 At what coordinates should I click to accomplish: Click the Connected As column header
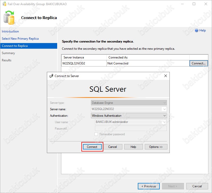[148, 57]
